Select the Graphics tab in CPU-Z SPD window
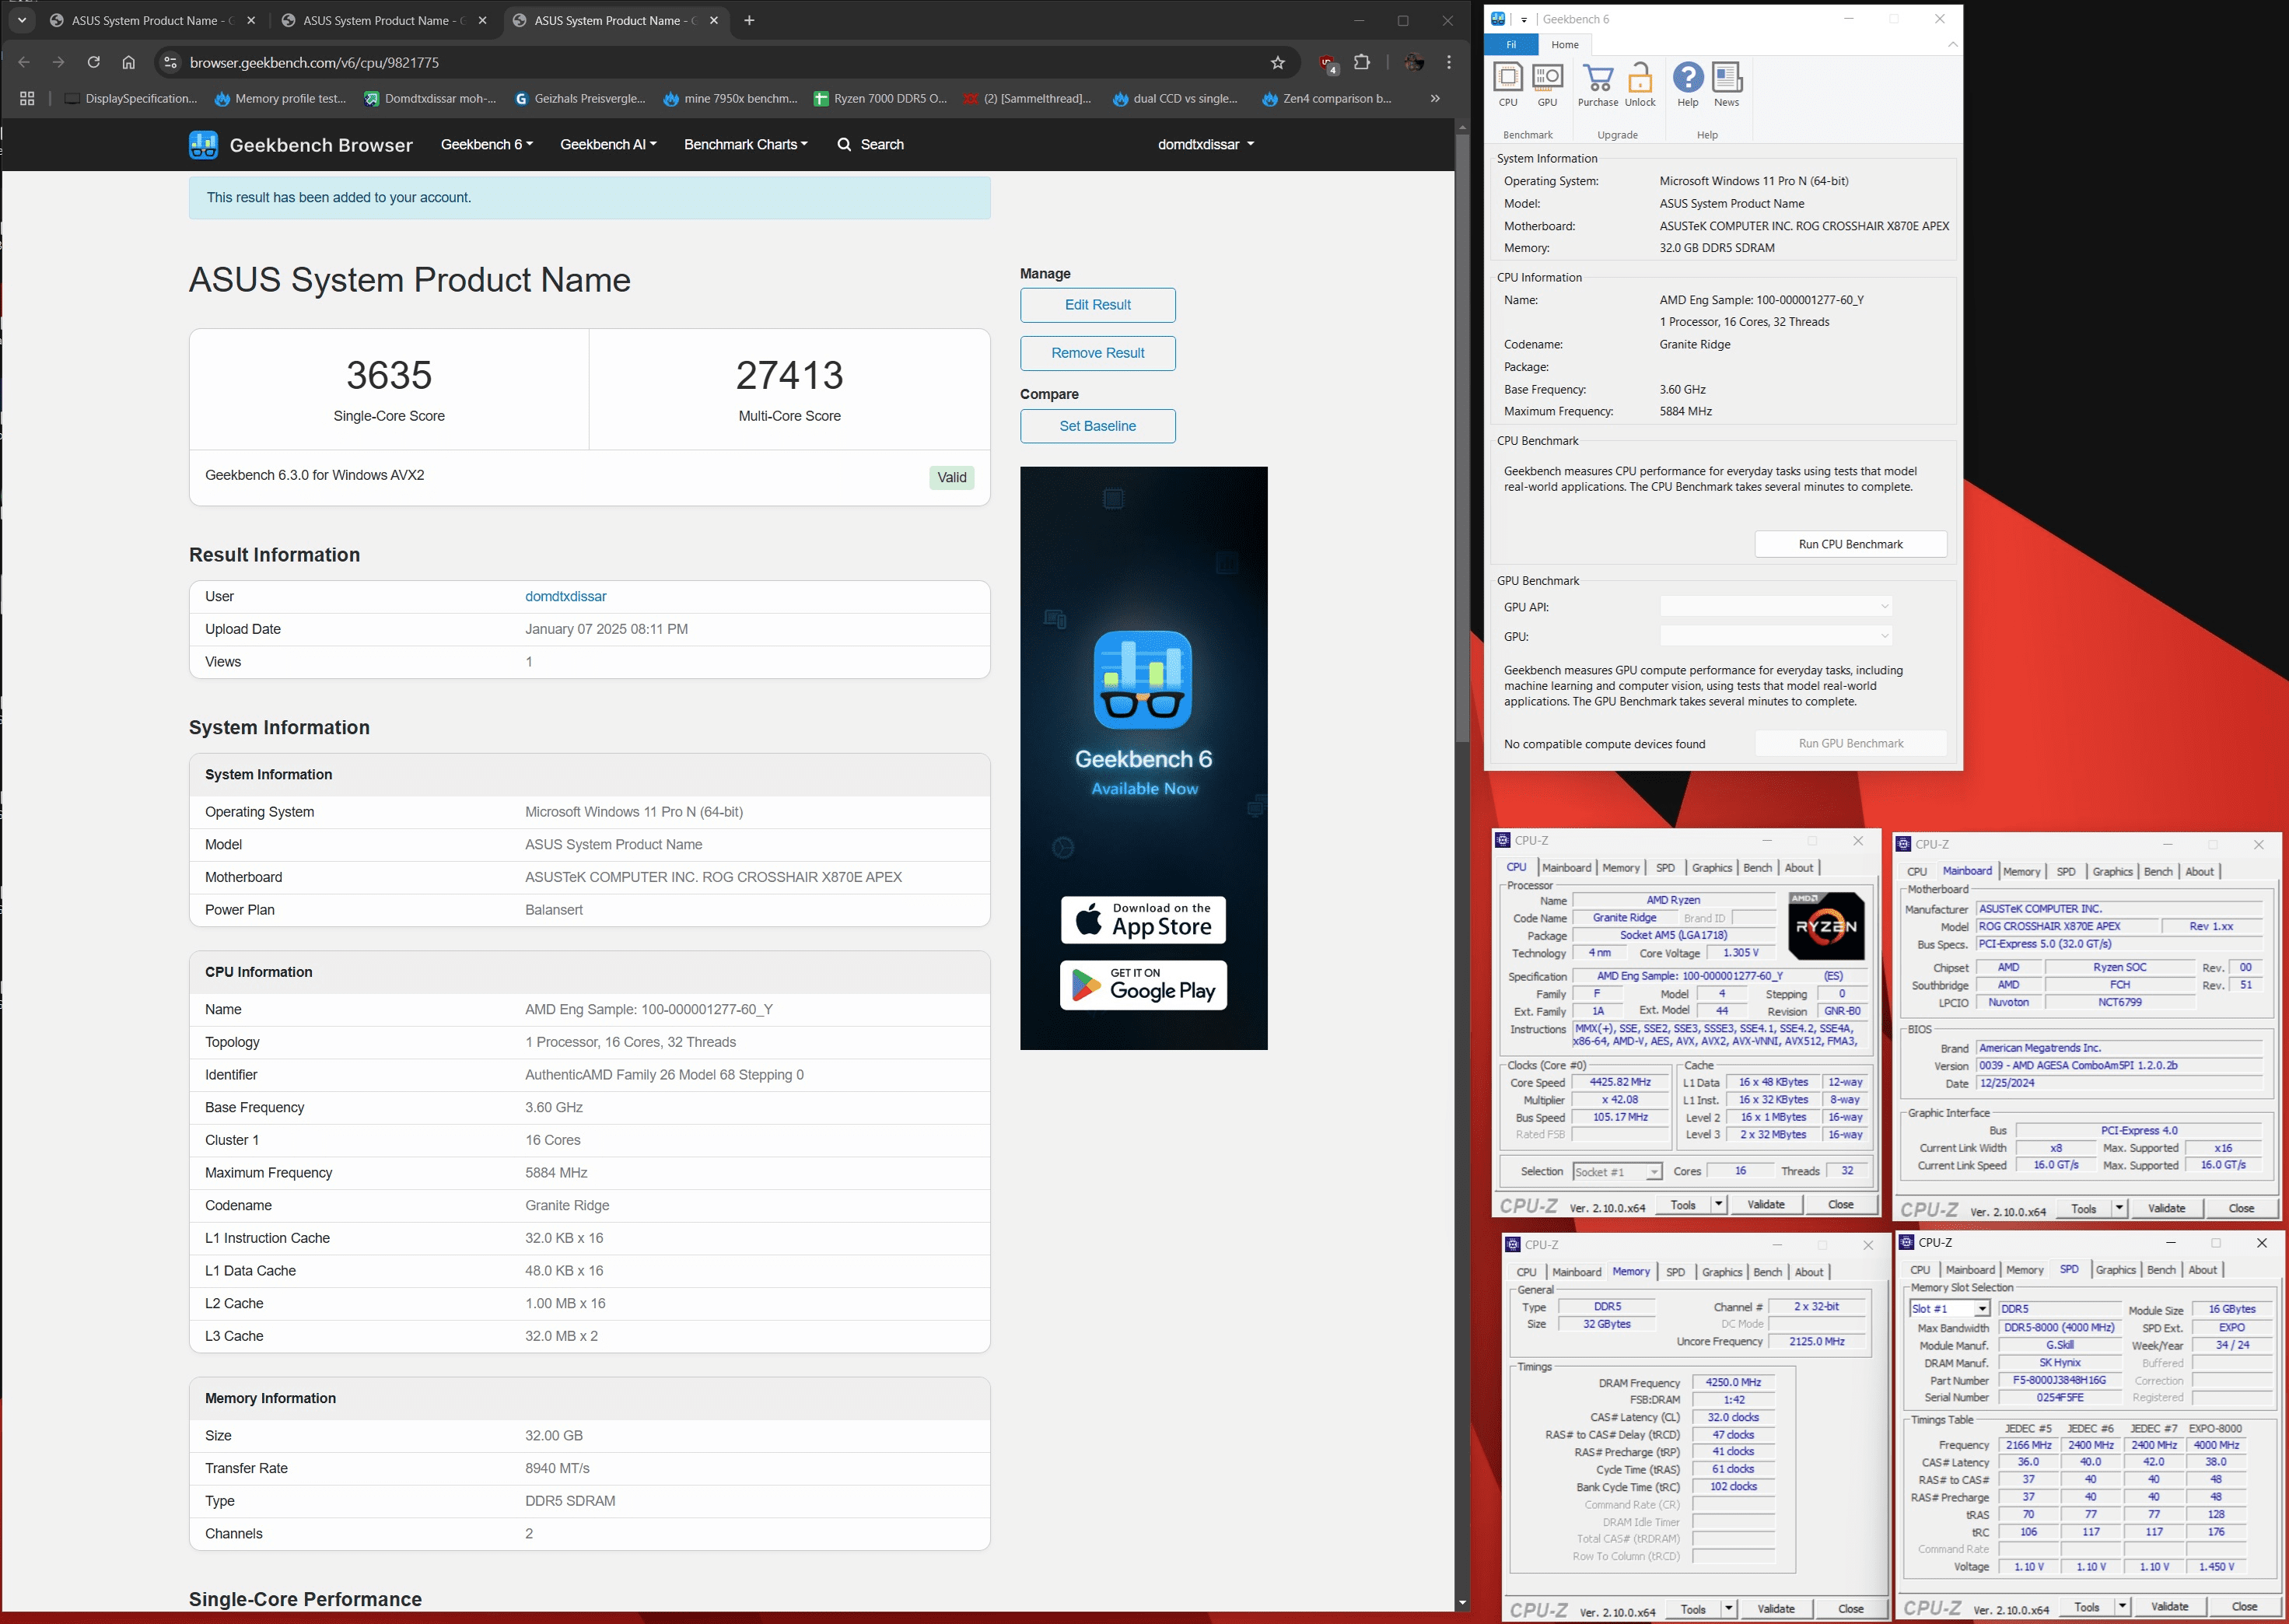 coord(2115,1270)
